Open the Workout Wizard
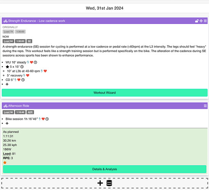 pyautogui.click(x=104, y=93)
